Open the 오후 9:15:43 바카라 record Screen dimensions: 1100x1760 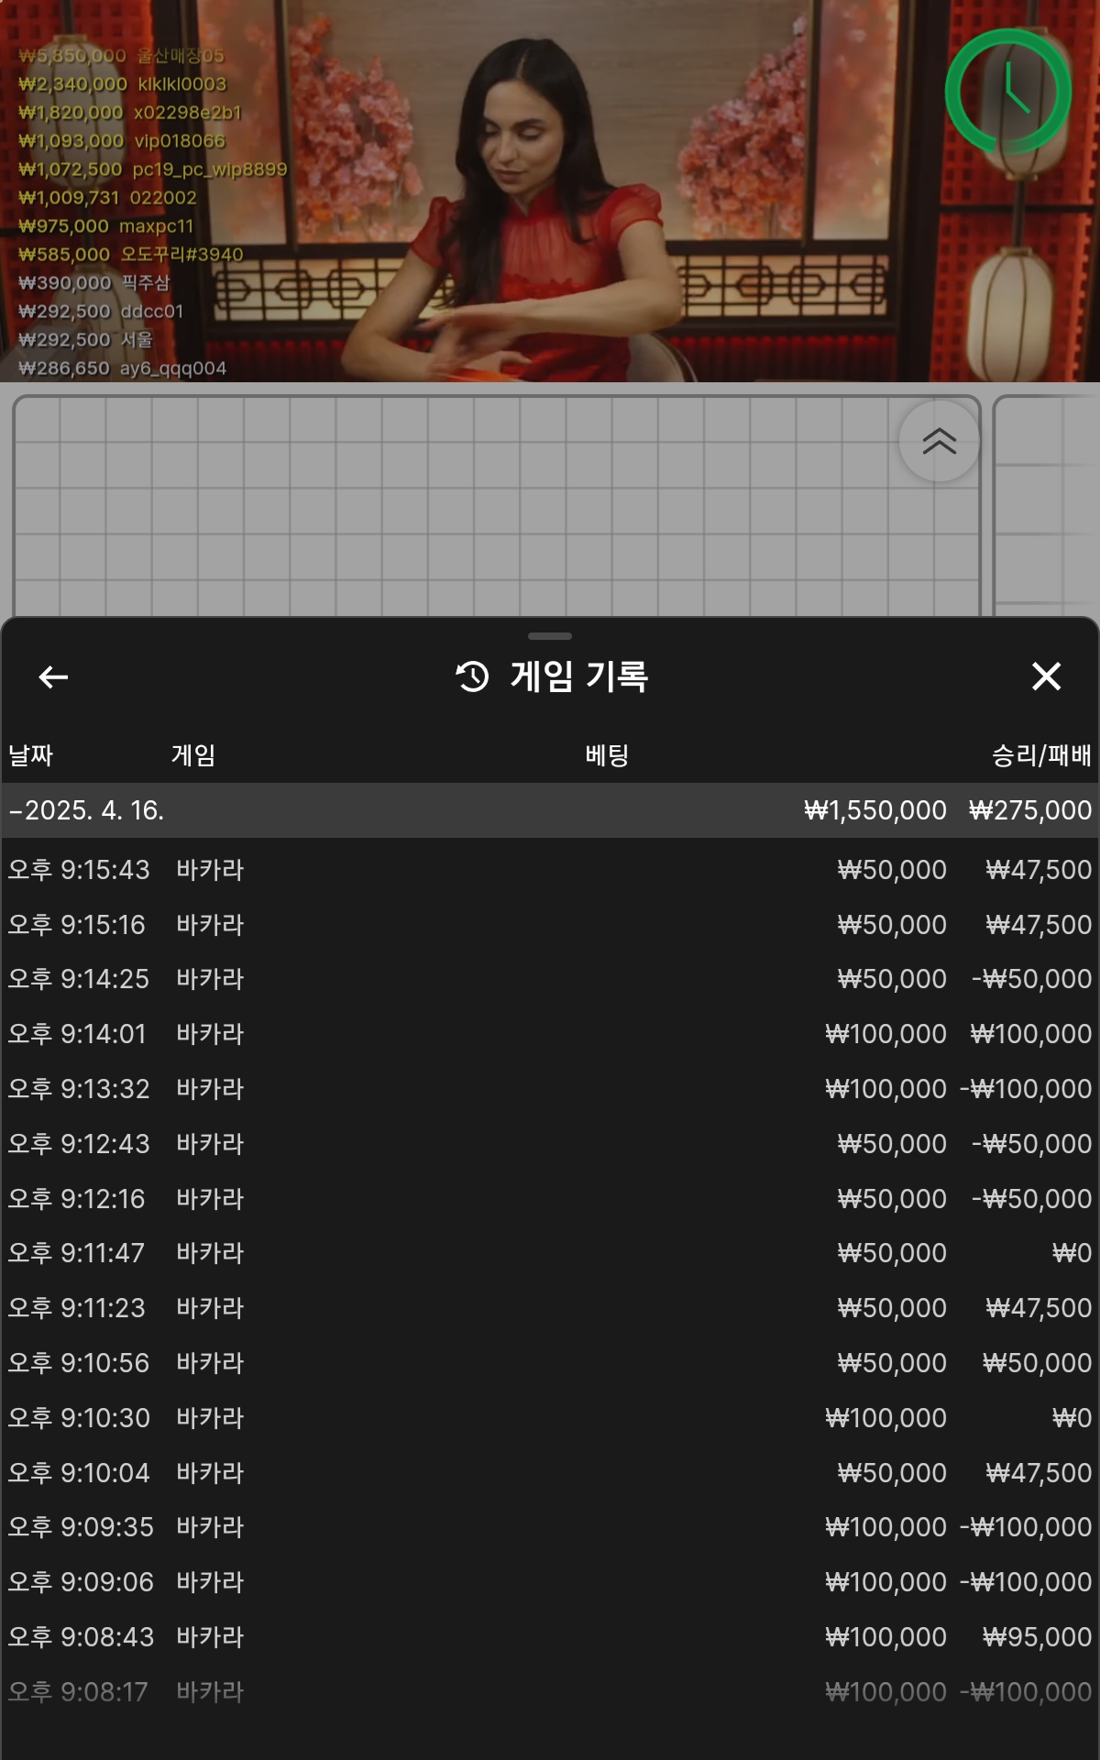pos(550,870)
